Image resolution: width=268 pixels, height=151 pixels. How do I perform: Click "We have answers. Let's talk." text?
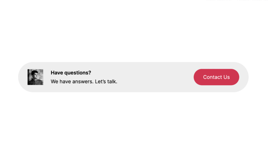pyautogui.click(x=84, y=81)
